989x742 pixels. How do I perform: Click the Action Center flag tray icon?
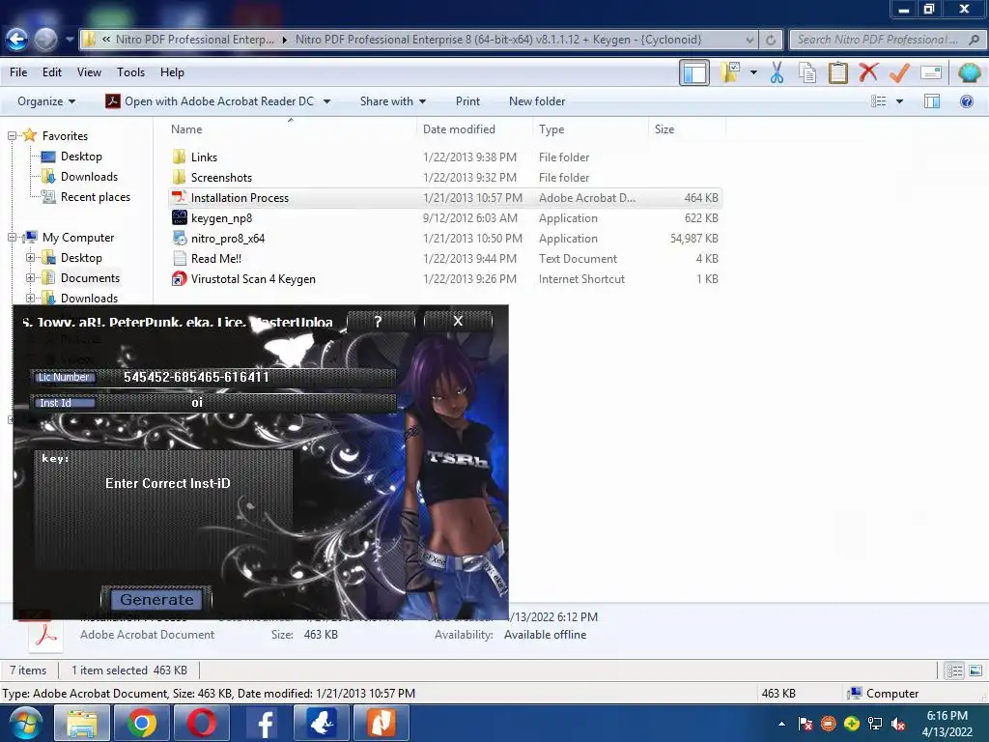point(805,724)
